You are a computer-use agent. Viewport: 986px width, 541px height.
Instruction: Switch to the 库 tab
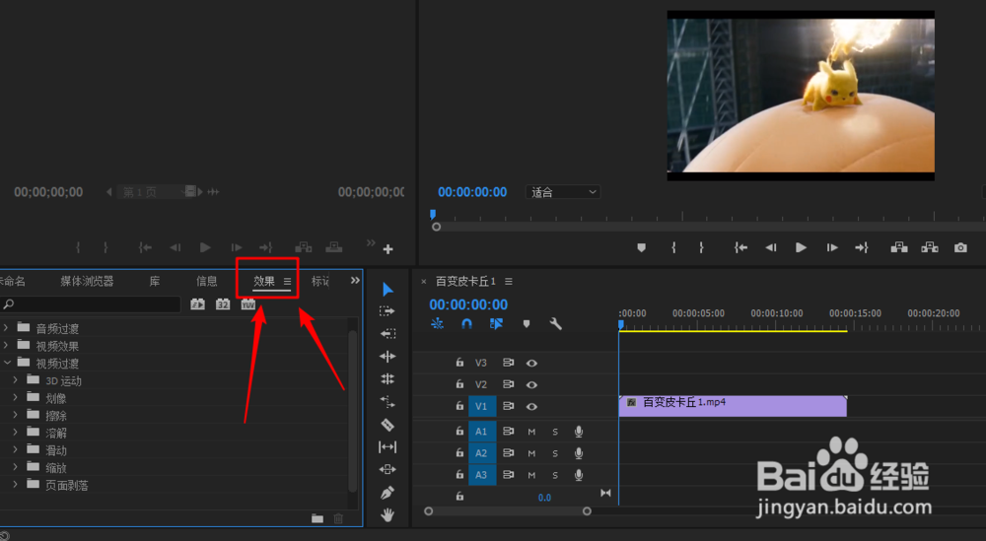(155, 281)
